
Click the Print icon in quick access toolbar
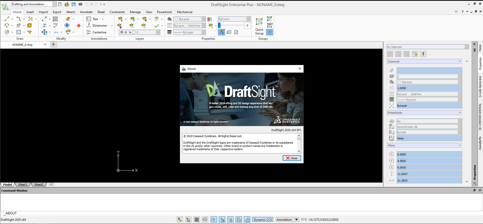tap(80, 4)
